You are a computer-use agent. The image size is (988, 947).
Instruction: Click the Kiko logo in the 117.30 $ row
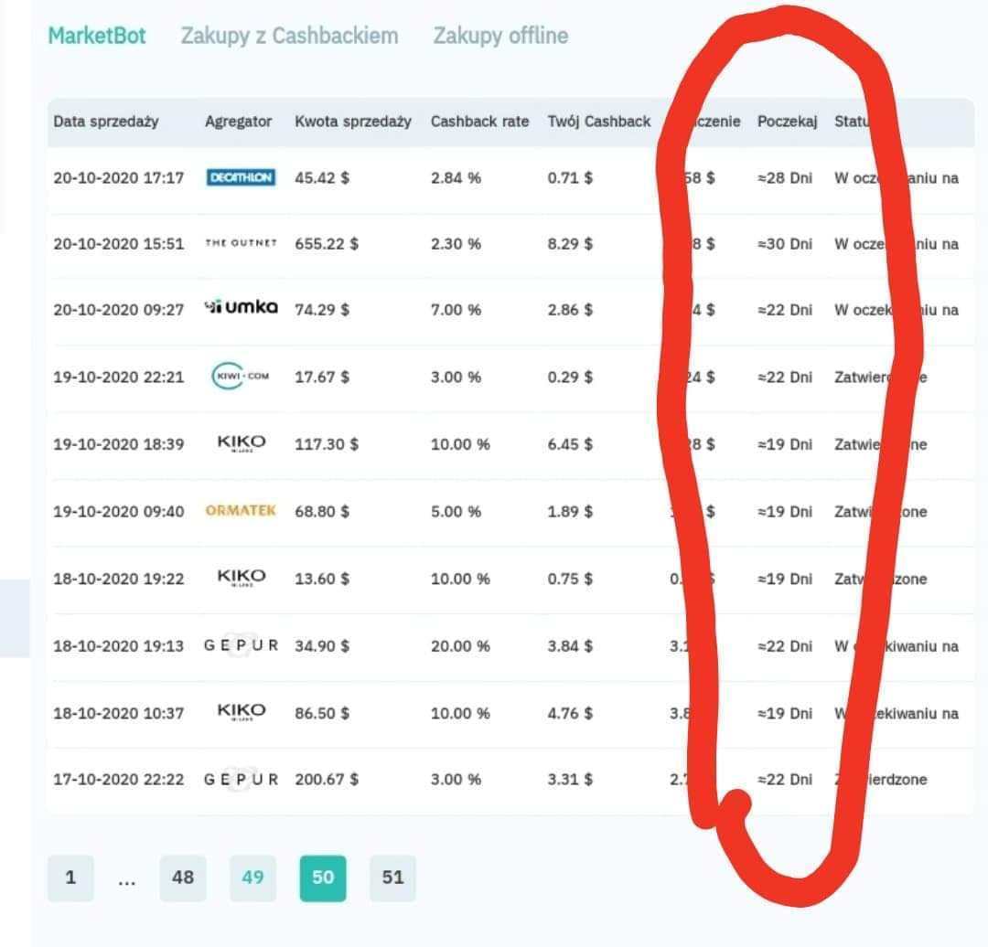(242, 443)
